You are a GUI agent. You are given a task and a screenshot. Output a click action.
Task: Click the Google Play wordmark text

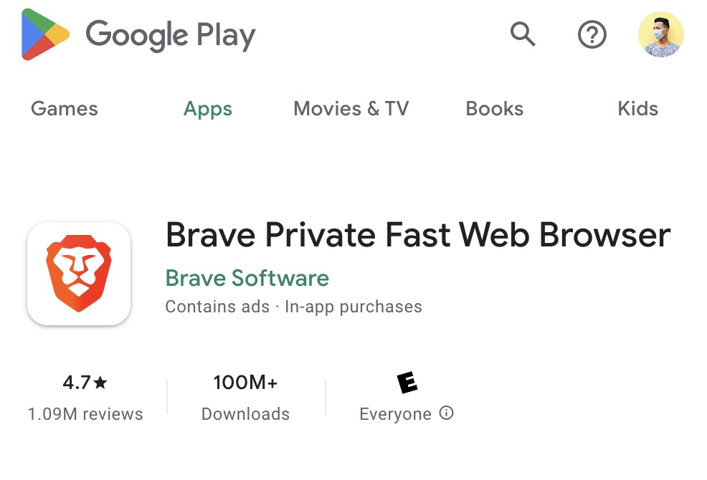click(x=171, y=35)
